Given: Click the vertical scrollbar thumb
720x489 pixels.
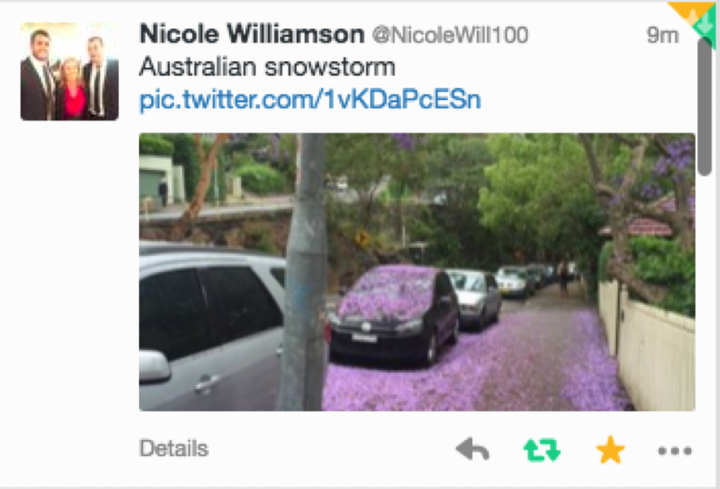Looking at the screenshot, I should click(x=704, y=106).
